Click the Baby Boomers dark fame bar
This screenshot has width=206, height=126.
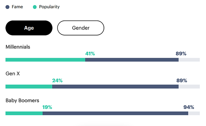116,113
